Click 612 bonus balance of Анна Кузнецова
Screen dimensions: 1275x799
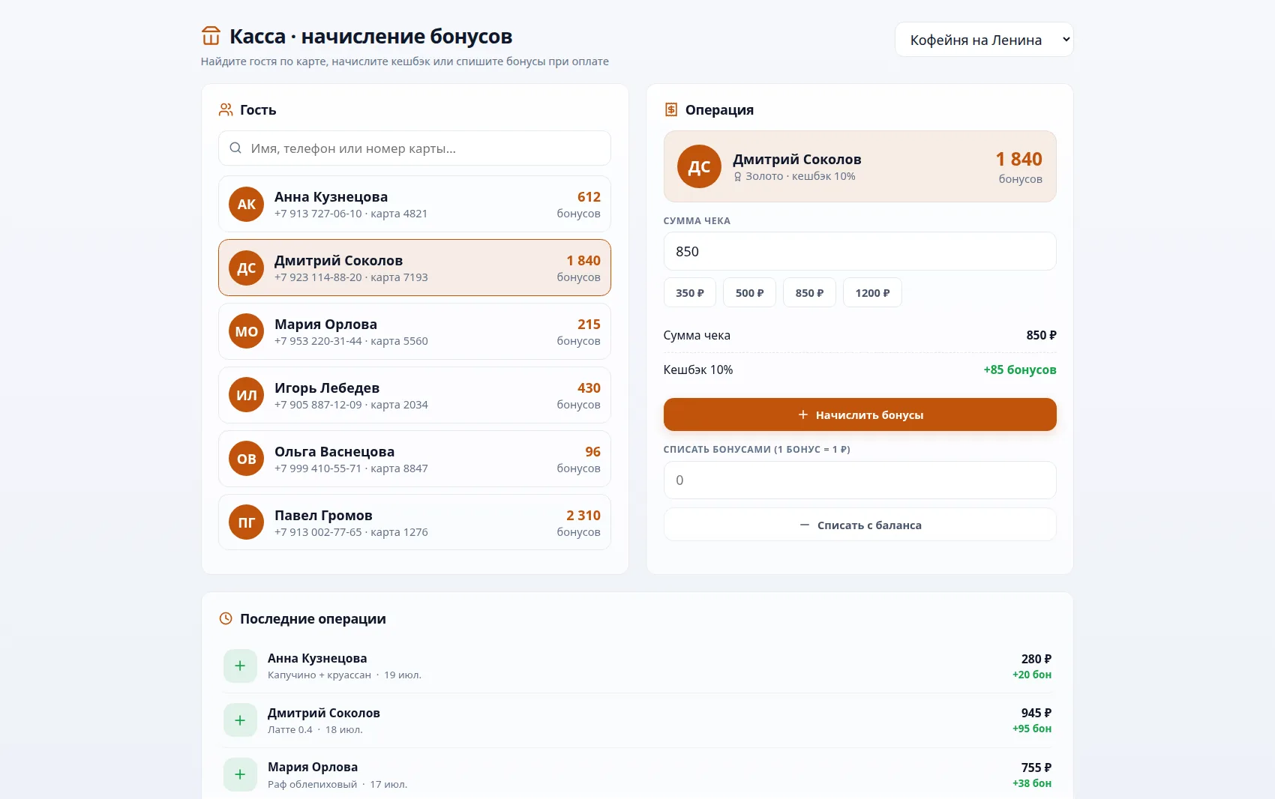click(589, 197)
